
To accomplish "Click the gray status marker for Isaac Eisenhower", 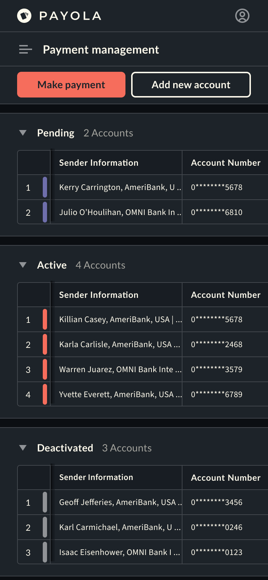I will click(45, 552).
